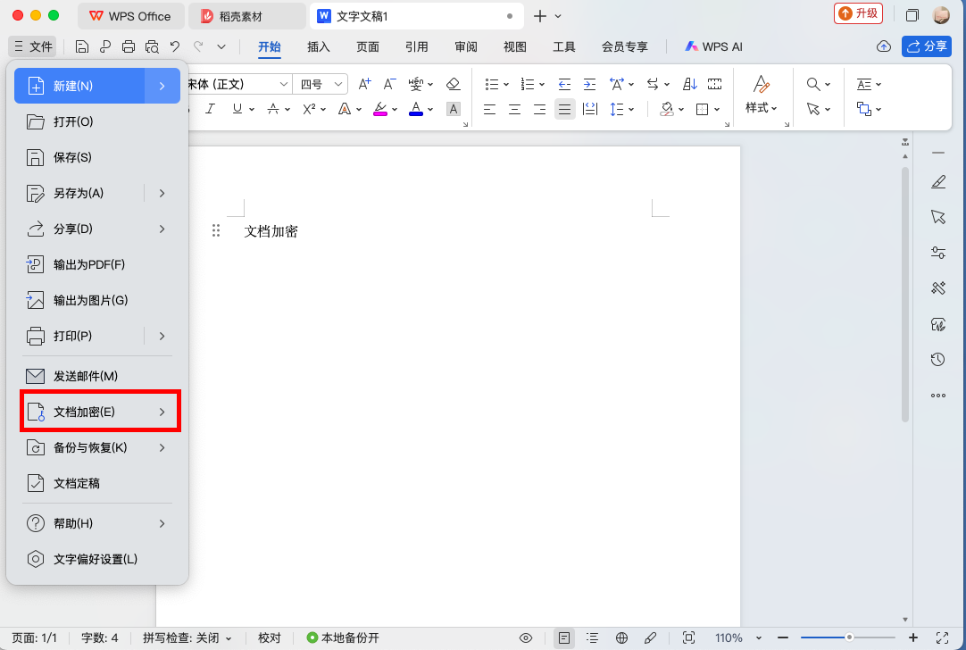966x650 pixels.
Task: Toggle italic formatting
Action: tap(209, 108)
